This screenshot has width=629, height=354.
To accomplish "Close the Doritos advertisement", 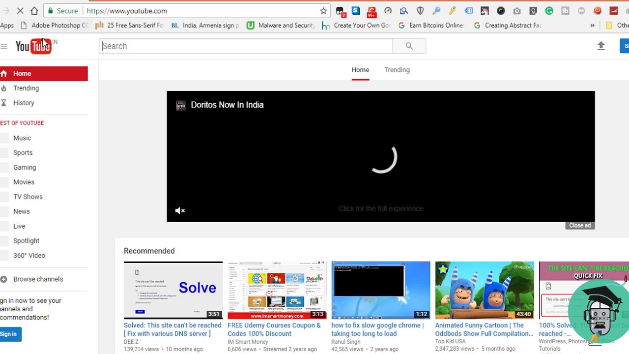I will click(580, 225).
